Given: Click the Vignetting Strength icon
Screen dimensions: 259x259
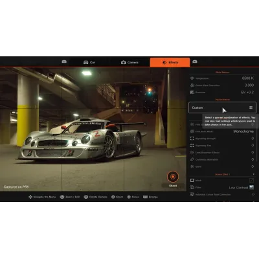Looking at the screenshot, I should pos(192,139).
